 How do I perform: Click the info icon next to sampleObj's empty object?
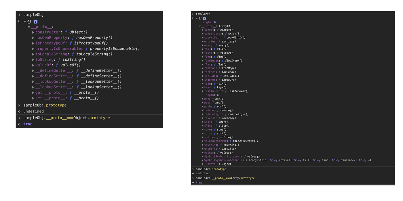[35, 21]
